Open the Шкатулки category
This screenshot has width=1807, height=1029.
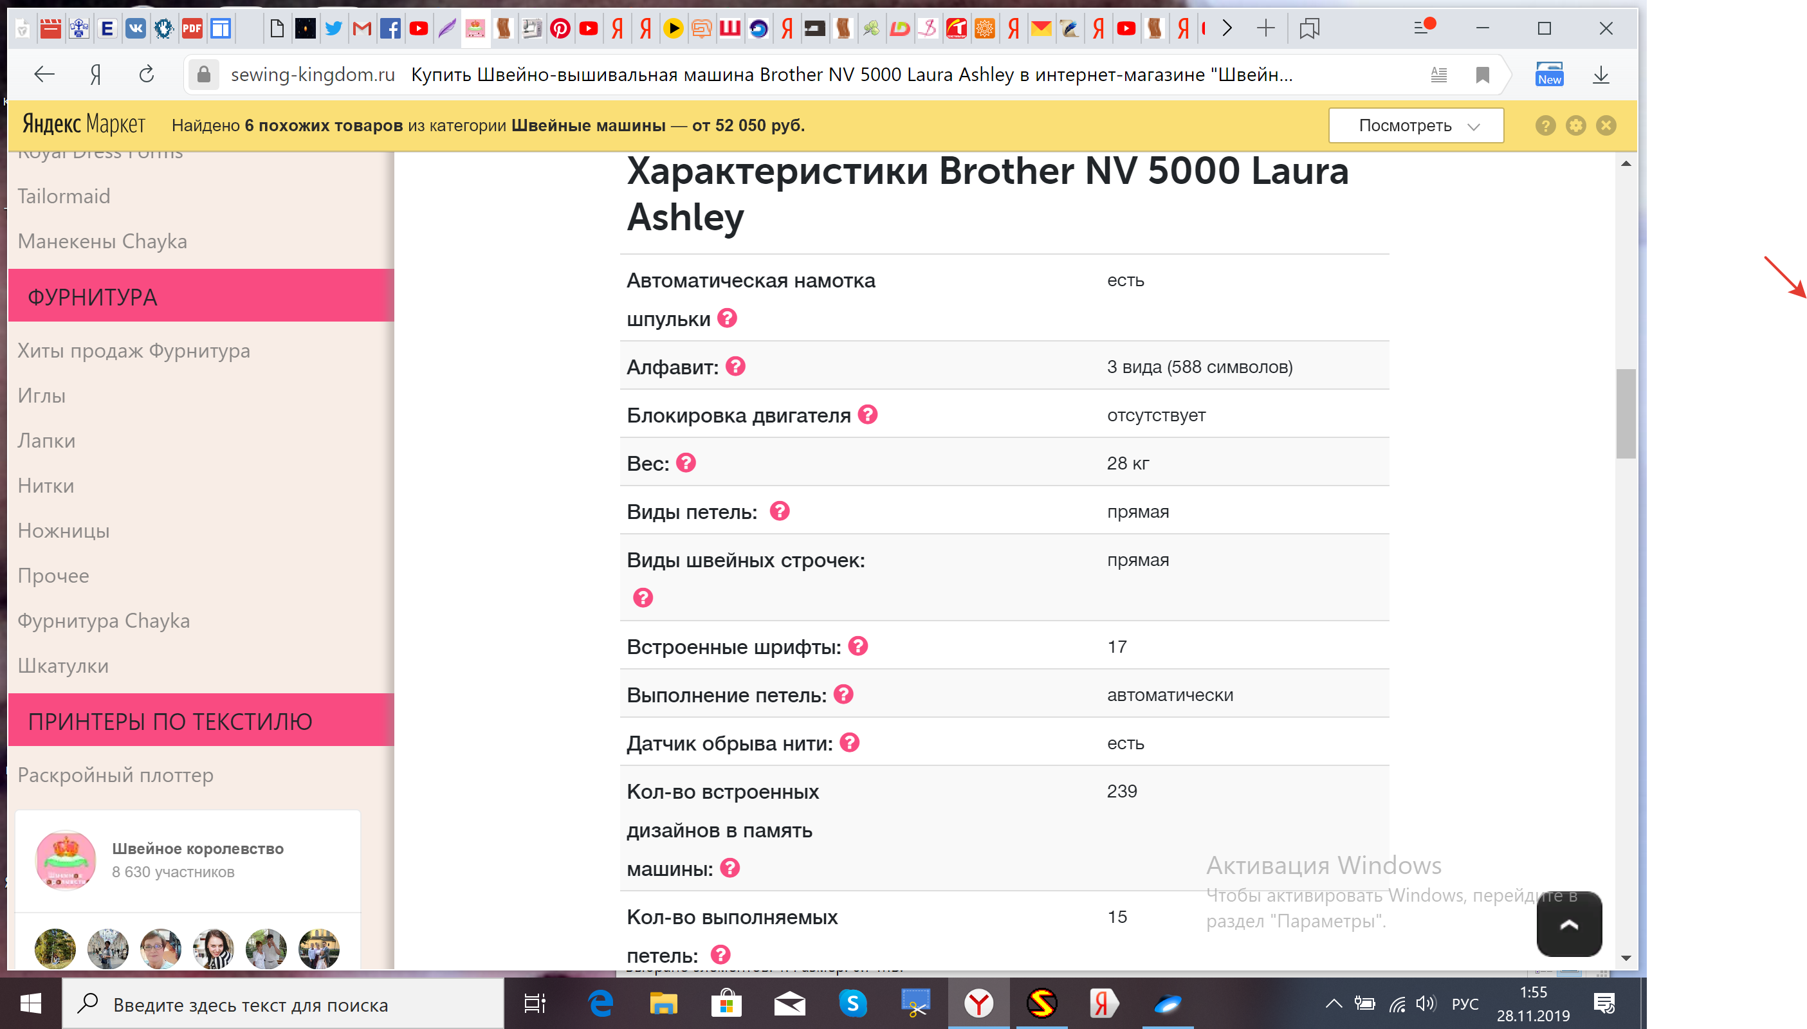tap(63, 666)
